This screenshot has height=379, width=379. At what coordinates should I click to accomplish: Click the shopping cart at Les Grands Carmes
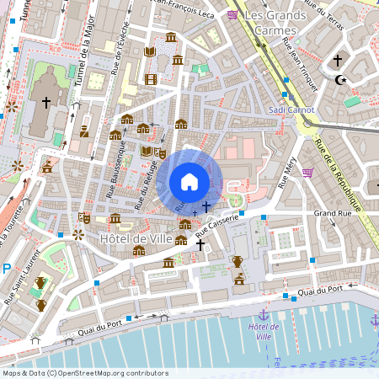[232, 14]
